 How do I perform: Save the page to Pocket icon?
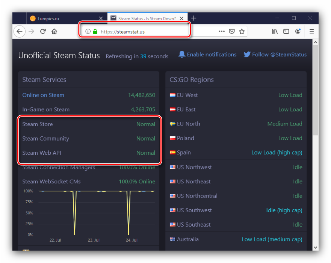(x=232, y=32)
